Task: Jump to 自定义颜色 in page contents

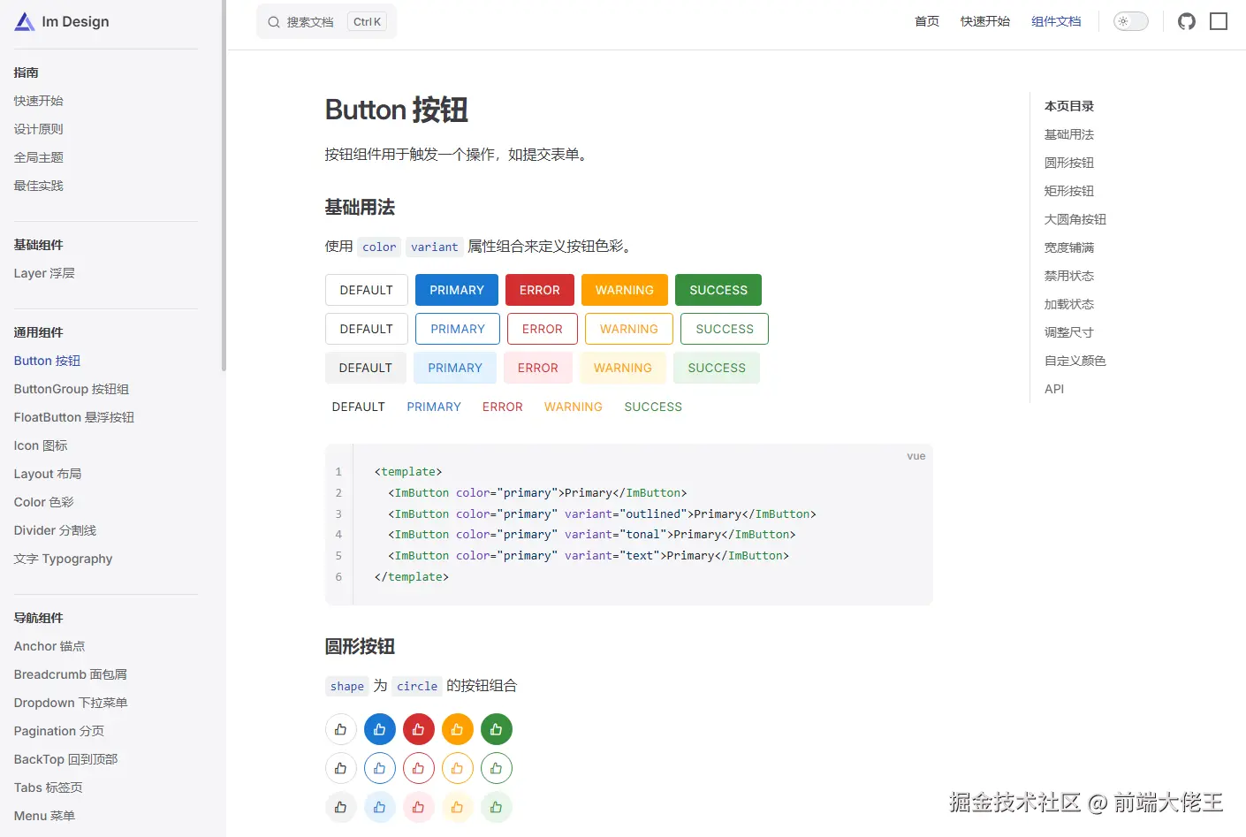Action: (x=1075, y=361)
